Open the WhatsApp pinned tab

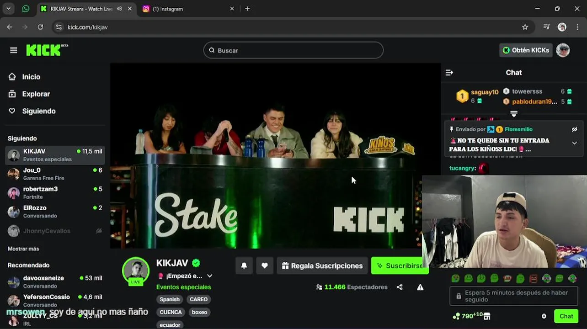pos(26,9)
